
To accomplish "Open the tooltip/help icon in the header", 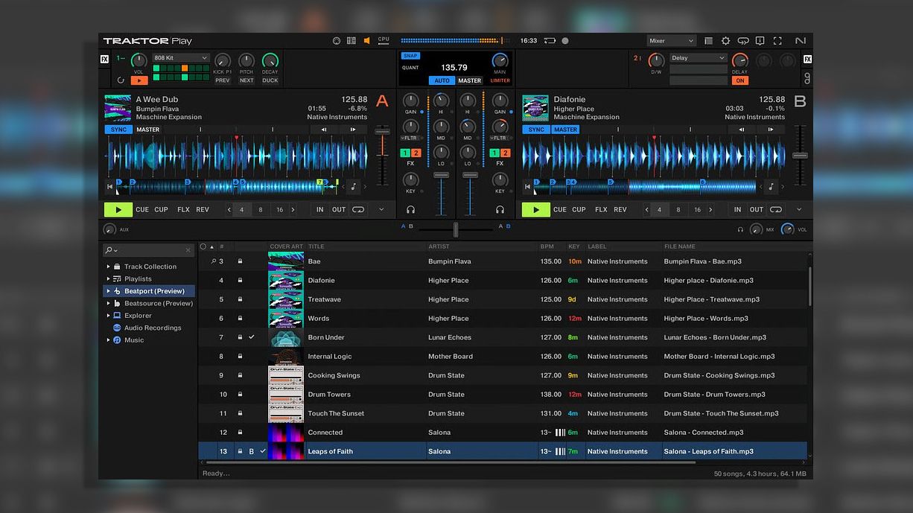I will [x=759, y=40].
